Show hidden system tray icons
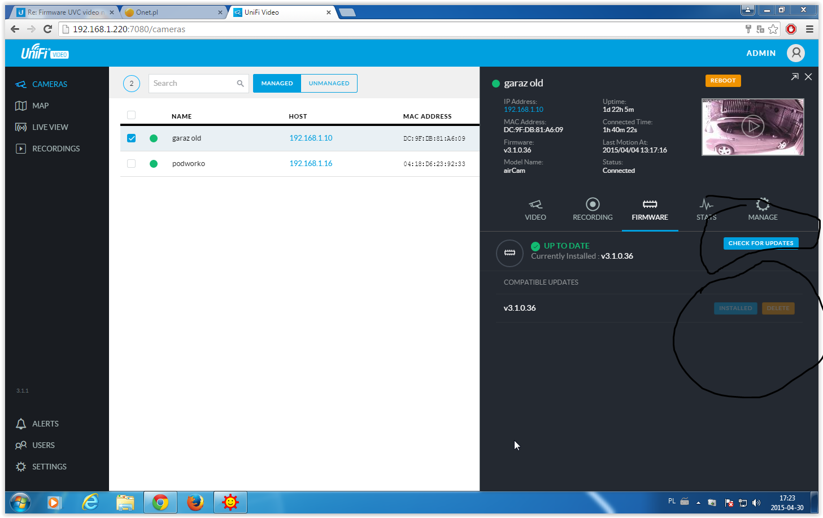Screen dimensions: 823x518 (698, 502)
